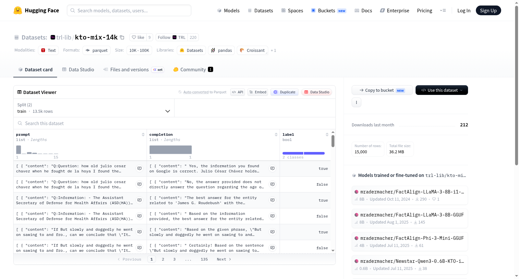
Task: Go to Next page of rows
Action: [x=224, y=259]
